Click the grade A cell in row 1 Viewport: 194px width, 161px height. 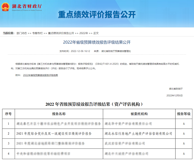click(184, 124)
